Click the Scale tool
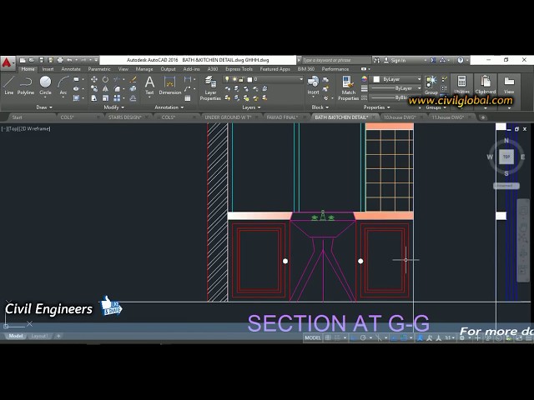Viewport: 534px width, 400px height. tap(106, 98)
